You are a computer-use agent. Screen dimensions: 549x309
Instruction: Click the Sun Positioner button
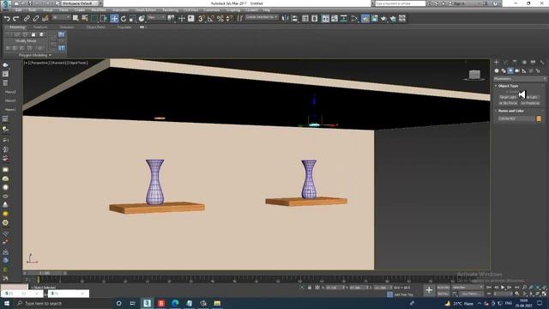coord(530,103)
